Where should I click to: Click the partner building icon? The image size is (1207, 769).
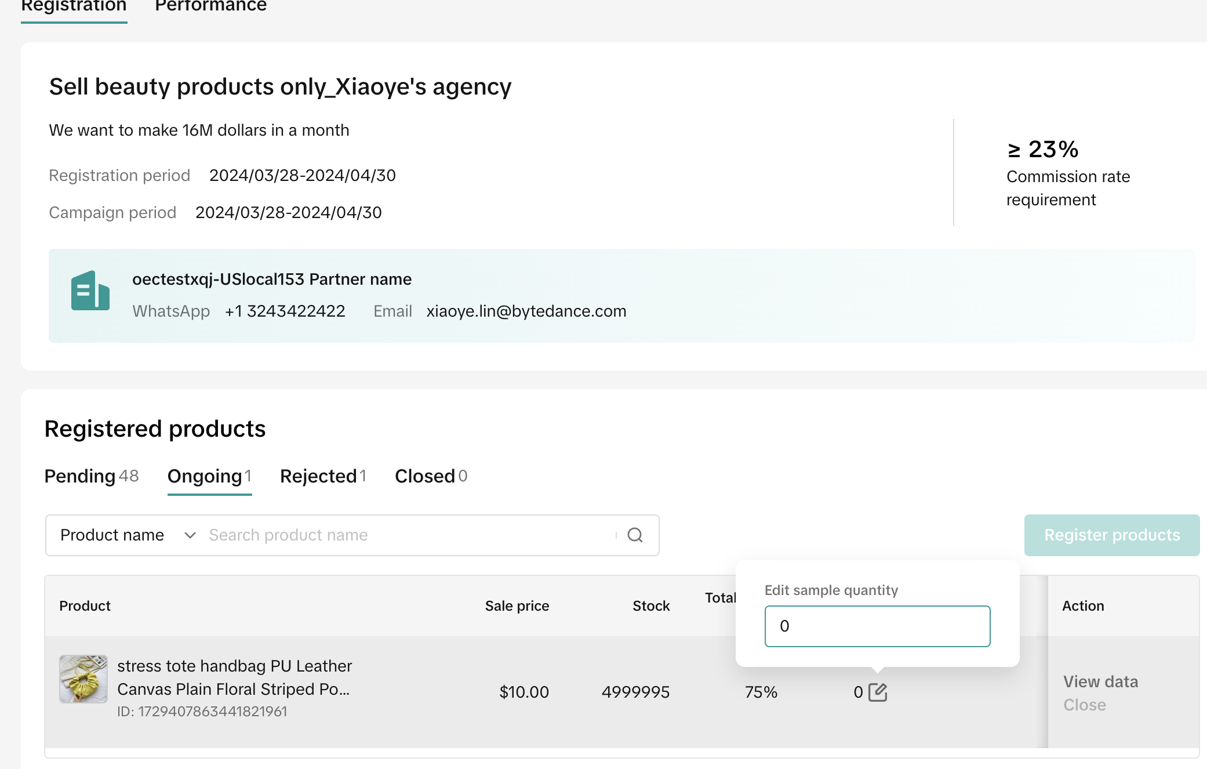click(x=90, y=291)
